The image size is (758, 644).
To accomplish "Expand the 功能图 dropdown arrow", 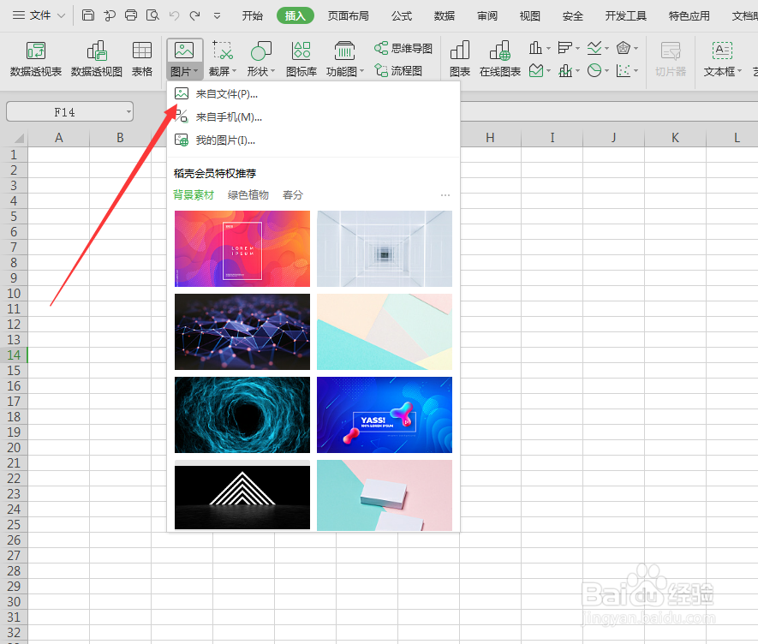I will click(361, 71).
